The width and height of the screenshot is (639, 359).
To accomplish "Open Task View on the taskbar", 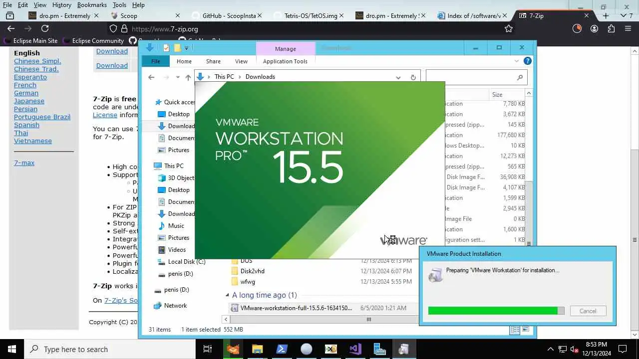I will point(208,349).
